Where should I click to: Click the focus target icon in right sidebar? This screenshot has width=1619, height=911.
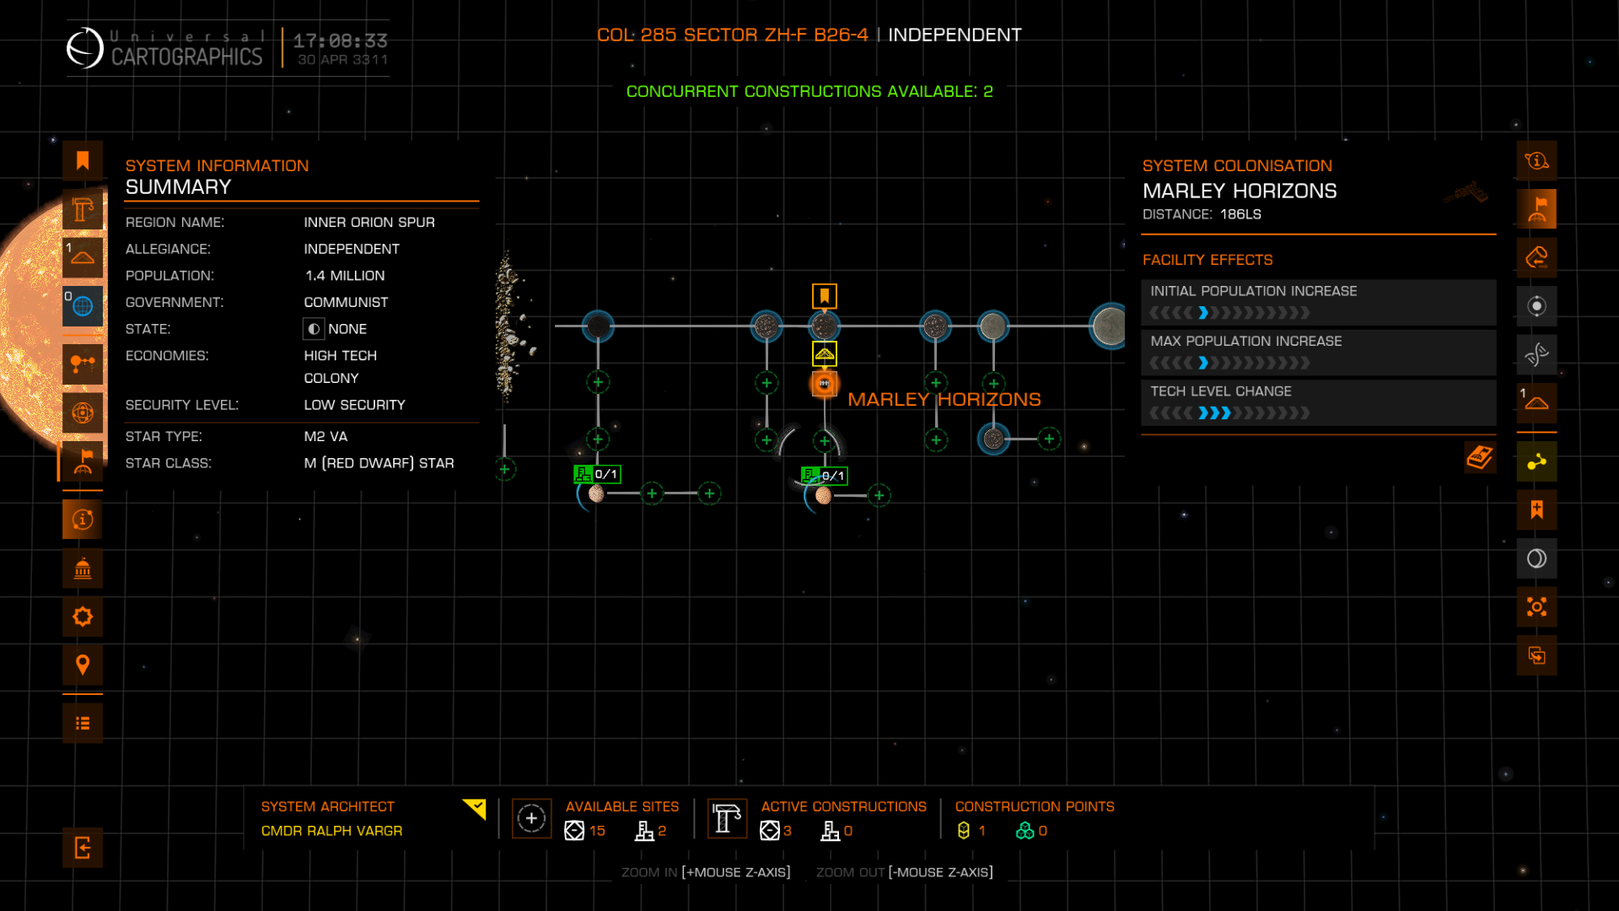pos(1536,606)
